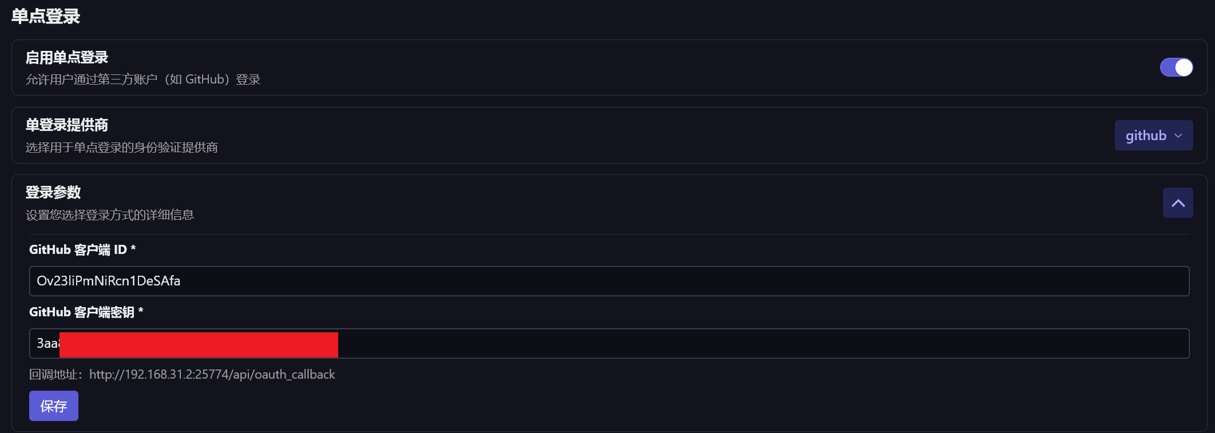Click the GitHub 客户端密钥 field label
The width and height of the screenshot is (1215, 433).
[x=86, y=312]
